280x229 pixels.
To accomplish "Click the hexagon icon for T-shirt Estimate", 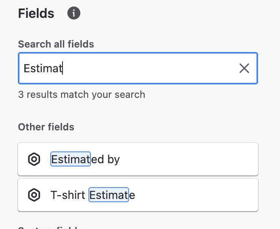I will pyautogui.click(x=34, y=195).
